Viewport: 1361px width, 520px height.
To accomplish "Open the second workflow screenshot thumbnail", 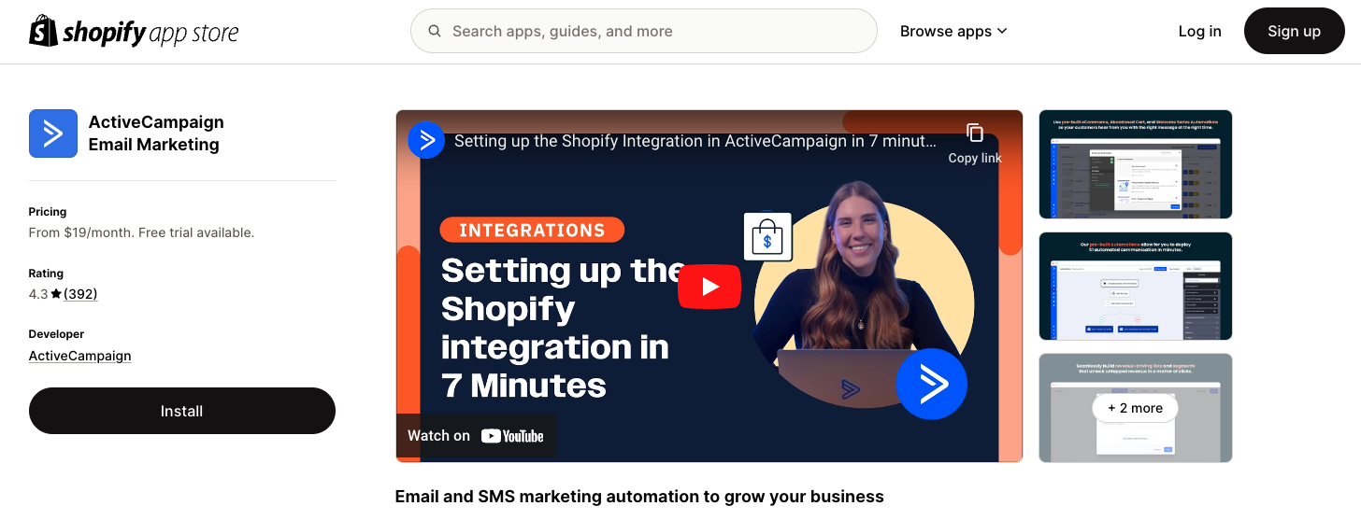I will point(1136,286).
